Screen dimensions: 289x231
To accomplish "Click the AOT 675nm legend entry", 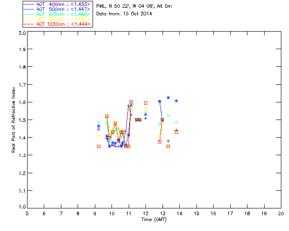I will 57,14.
